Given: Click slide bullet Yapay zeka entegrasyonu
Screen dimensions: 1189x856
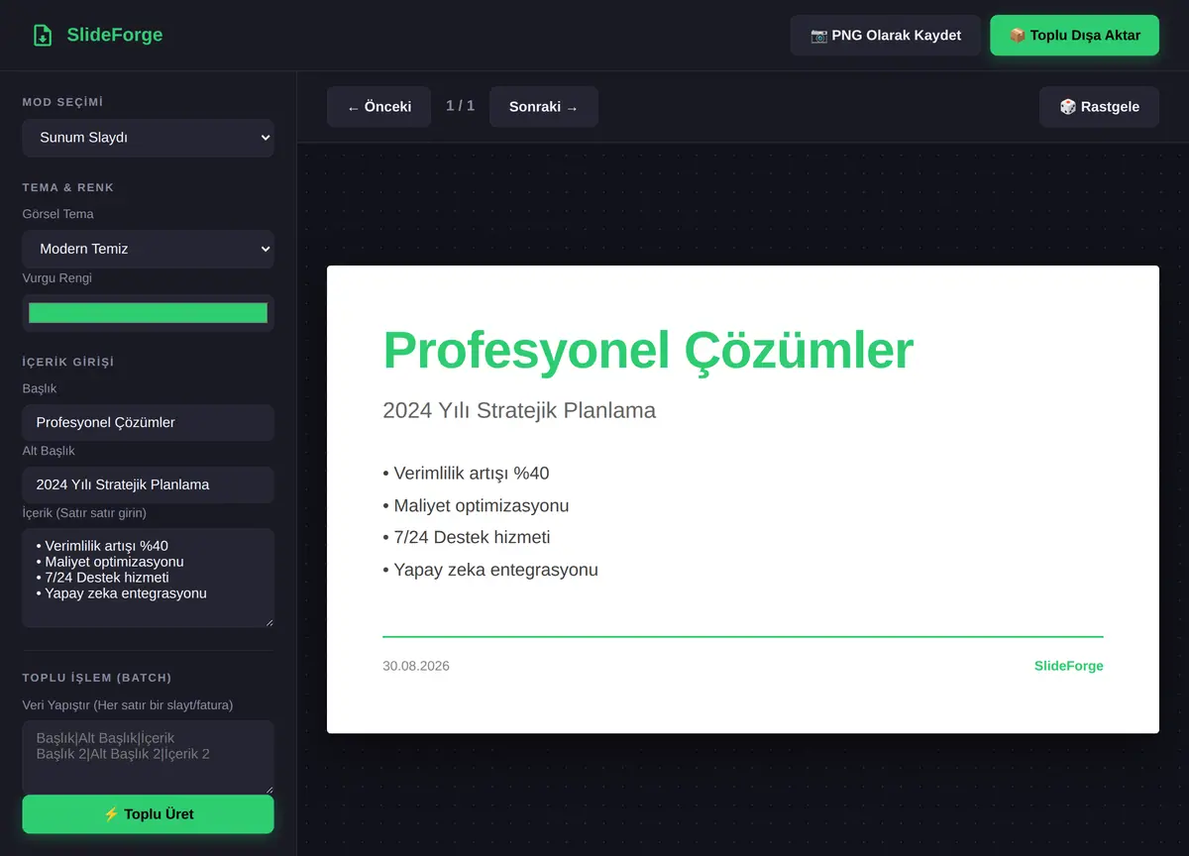Looking at the screenshot, I should [x=490, y=570].
